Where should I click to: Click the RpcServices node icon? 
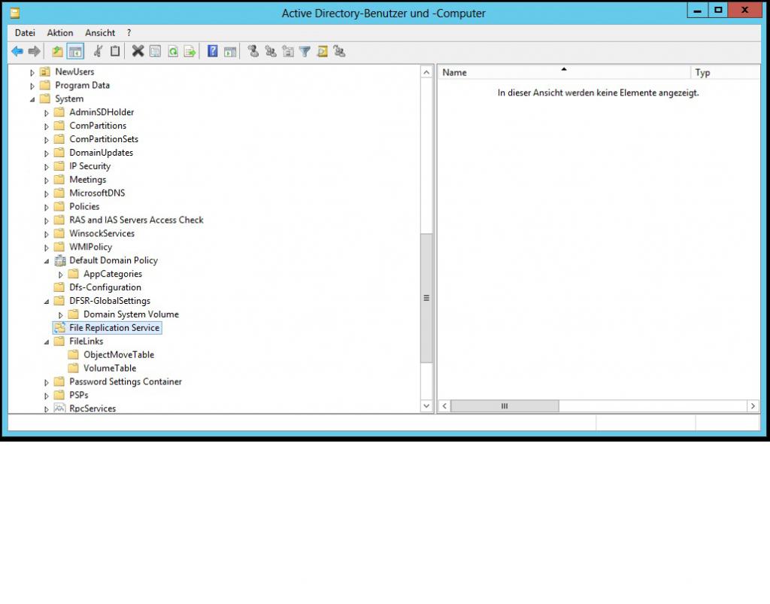click(59, 408)
